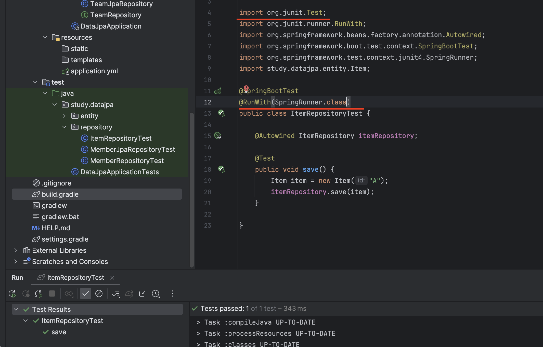This screenshot has width=543, height=347.
Task: Click the Stop square button
Action: click(x=52, y=294)
